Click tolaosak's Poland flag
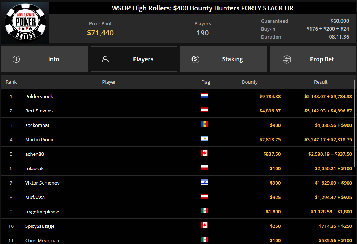 205,168
